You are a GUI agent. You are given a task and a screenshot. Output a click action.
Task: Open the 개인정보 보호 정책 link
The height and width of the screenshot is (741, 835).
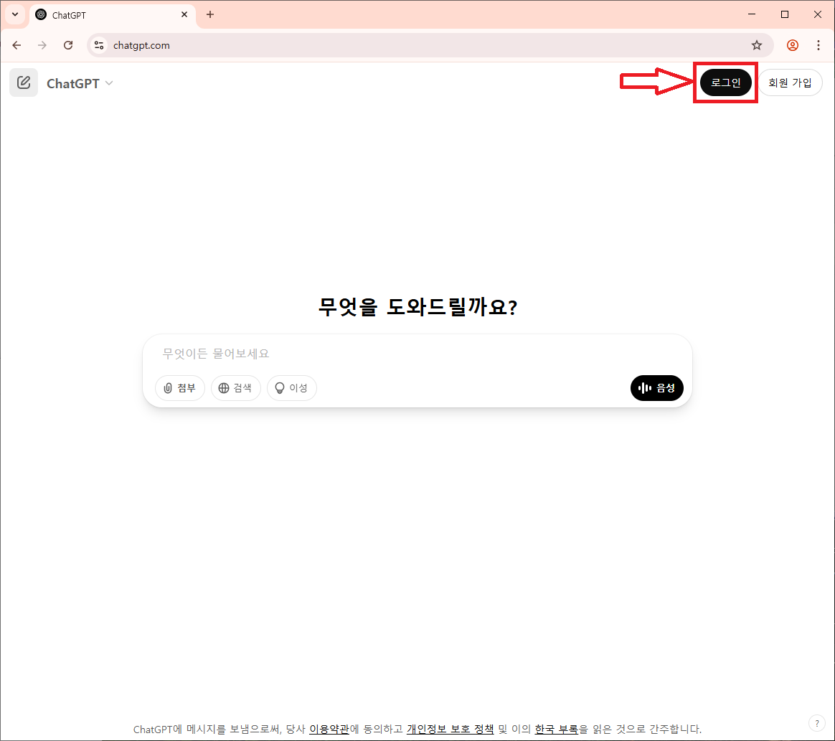pyautogui.click(x=450, y=729)
